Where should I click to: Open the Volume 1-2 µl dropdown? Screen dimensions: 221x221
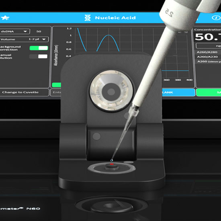(x=24, y=39)
